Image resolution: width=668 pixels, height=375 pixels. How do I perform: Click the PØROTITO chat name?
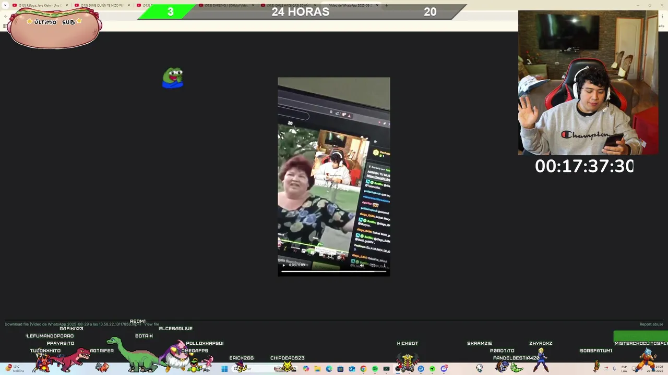click(502, 351)
